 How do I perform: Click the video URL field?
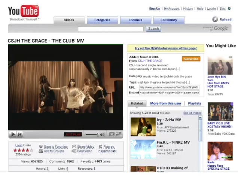pos(169,88)
